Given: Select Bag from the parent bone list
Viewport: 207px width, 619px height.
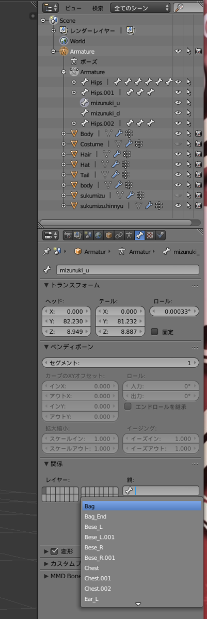Looking at the screenshot, I should pyautogui.click(x=141, y=506).
